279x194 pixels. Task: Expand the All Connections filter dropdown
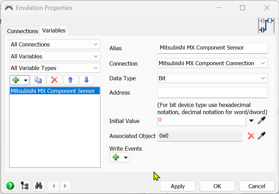[55, 44]
